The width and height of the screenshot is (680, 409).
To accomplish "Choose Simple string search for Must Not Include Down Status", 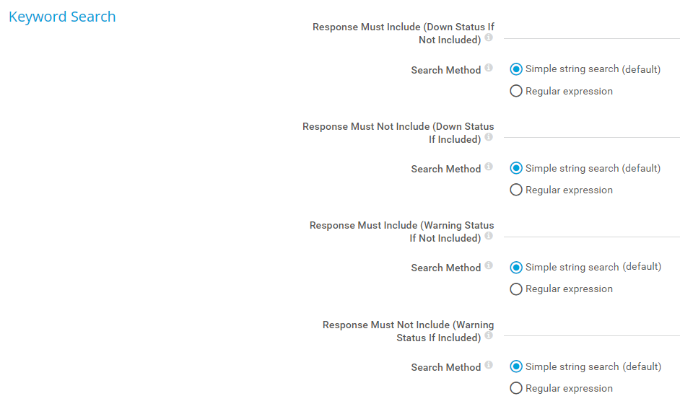I will pos(516,168).
